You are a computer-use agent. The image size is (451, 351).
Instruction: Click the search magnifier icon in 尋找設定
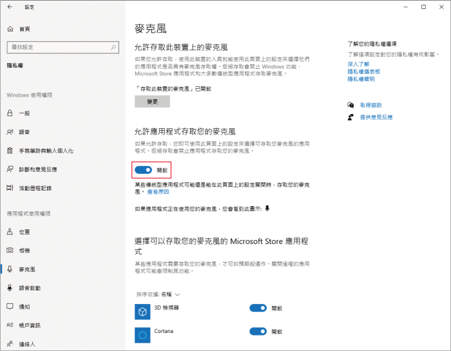(113, 47)
